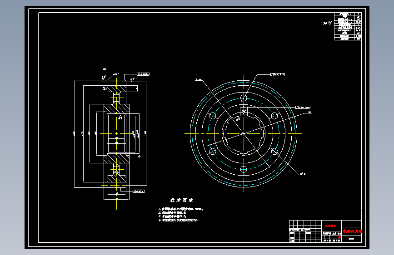The image size is (394, 255).
Task: Select the upper-left bolt hole circle
Action: (x=213, y=116)
